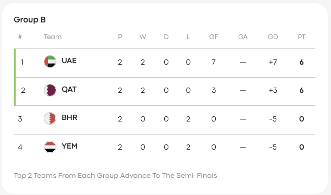Click rank number 4 for Yemen

pyautogui.click(x=20, y=147)
